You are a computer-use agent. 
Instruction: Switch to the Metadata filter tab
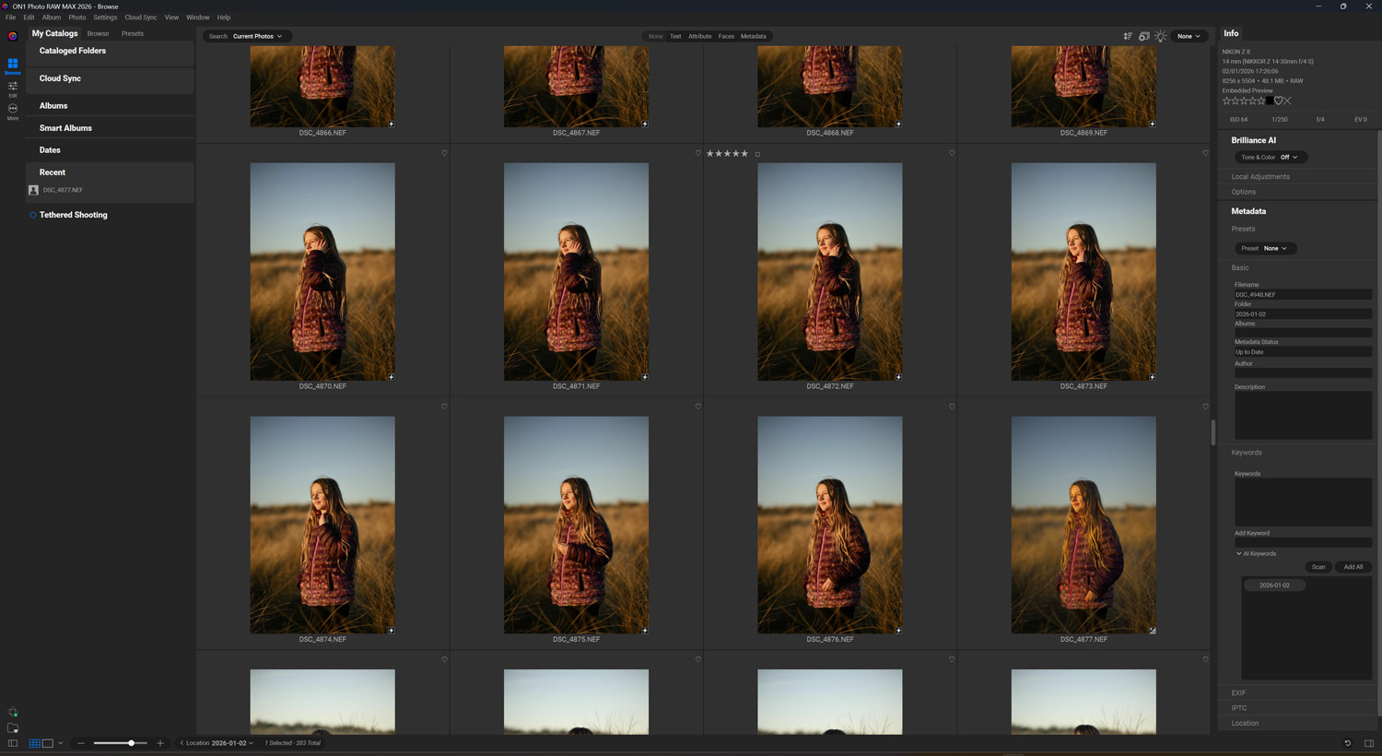click(x=754, y=36)
